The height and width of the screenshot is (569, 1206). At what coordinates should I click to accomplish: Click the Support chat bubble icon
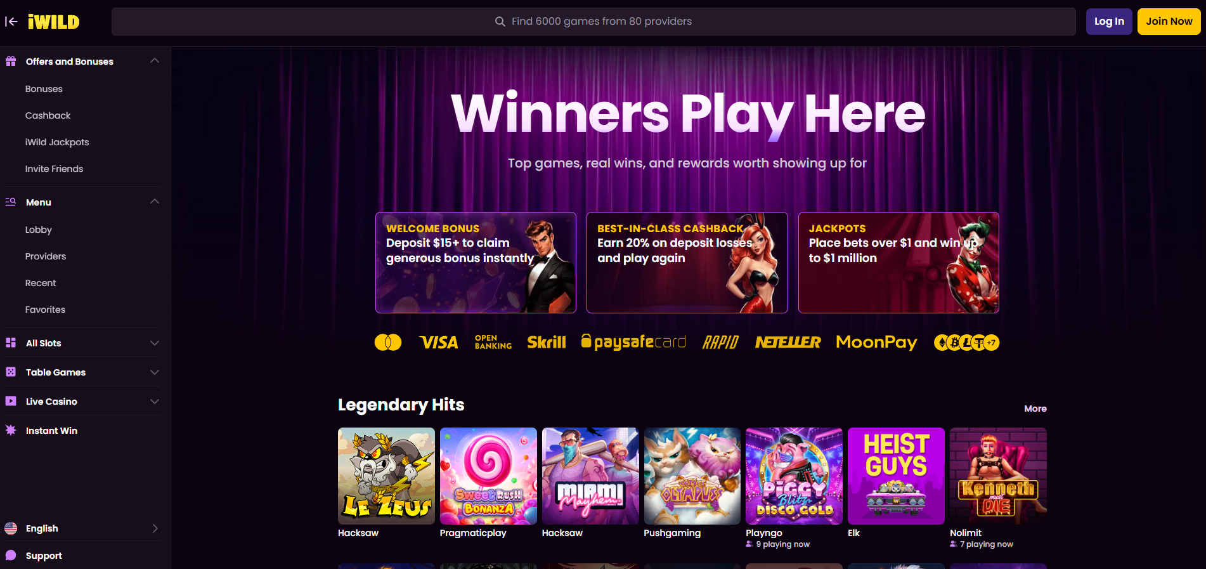point(11,555)
